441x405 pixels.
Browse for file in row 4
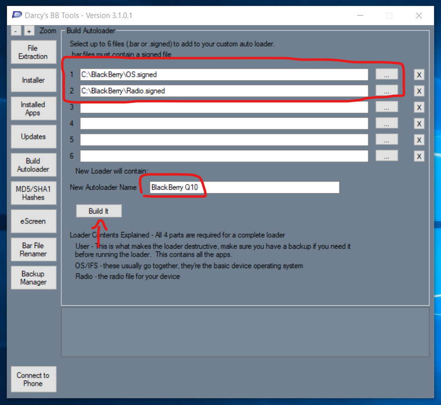pyautogui.click(x=387, y=123)
